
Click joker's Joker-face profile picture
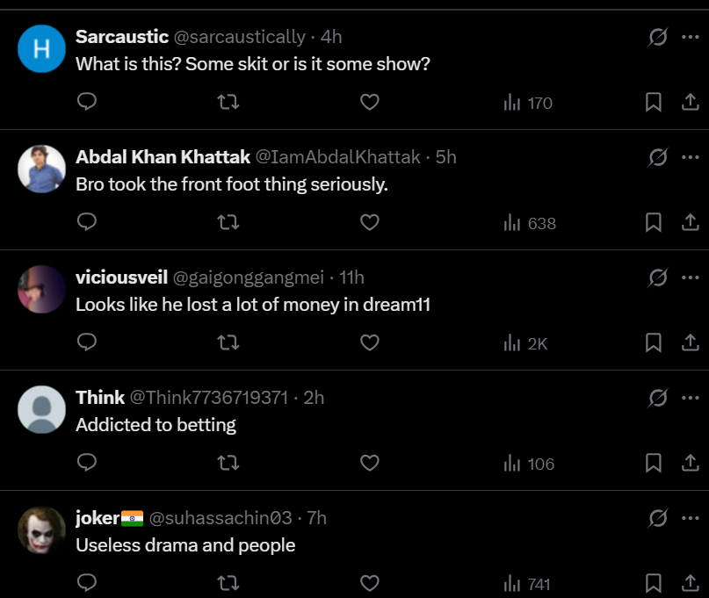click(x=42, y=530)
